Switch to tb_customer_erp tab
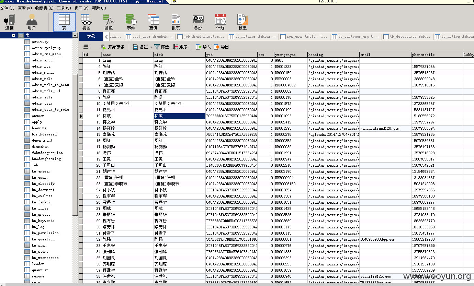 356,36
